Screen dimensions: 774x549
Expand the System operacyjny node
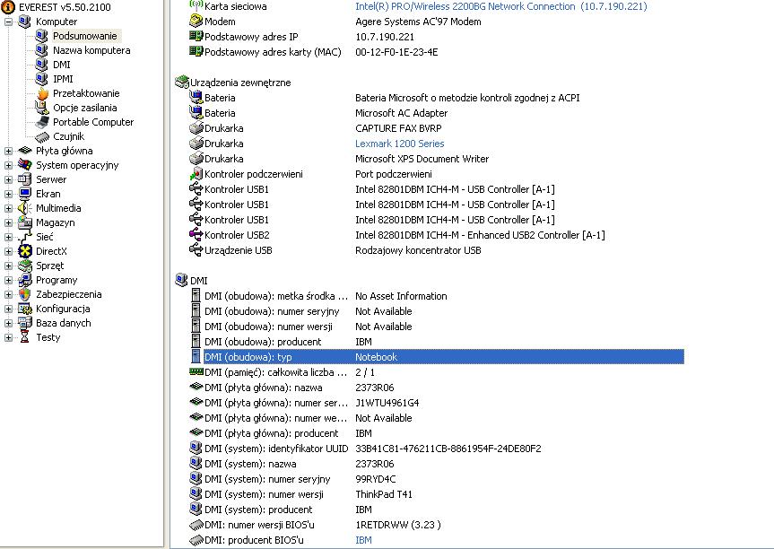(x=8, y=165)
